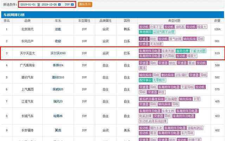225x141 pixels.
Task: Click the brand 上汽集团
Action: tap(27, 89)
